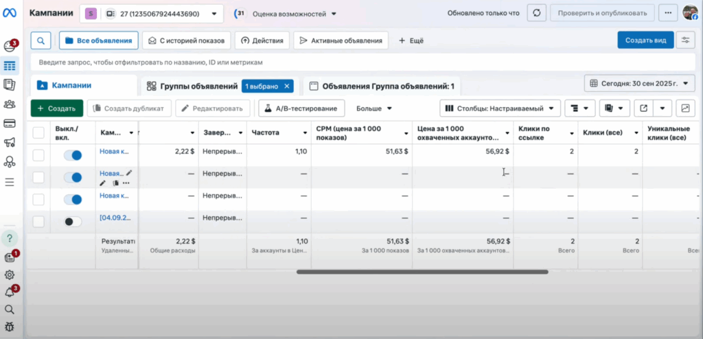
Task: Open the breakdown dropdown icon
Action: (x=579, y=108)
